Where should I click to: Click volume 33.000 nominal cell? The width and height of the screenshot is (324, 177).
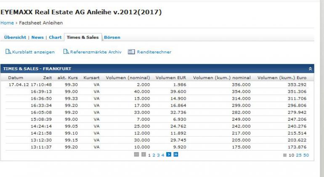tap(142, 113)
